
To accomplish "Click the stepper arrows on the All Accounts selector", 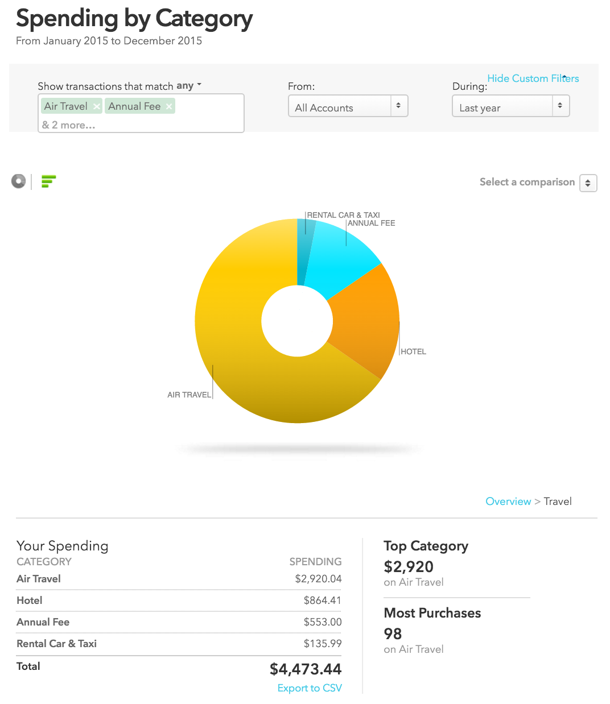I will click(x=399, y=106).
